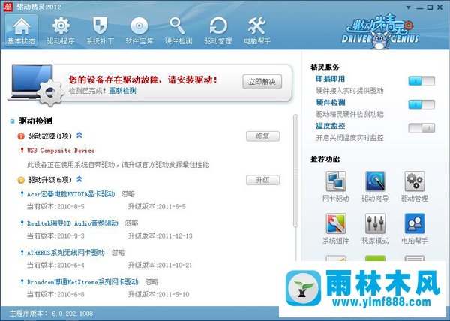Image resolution: width=450 pixels, height=321 pixels.
Task: Click the 升级 button
Action: (262, 180)
